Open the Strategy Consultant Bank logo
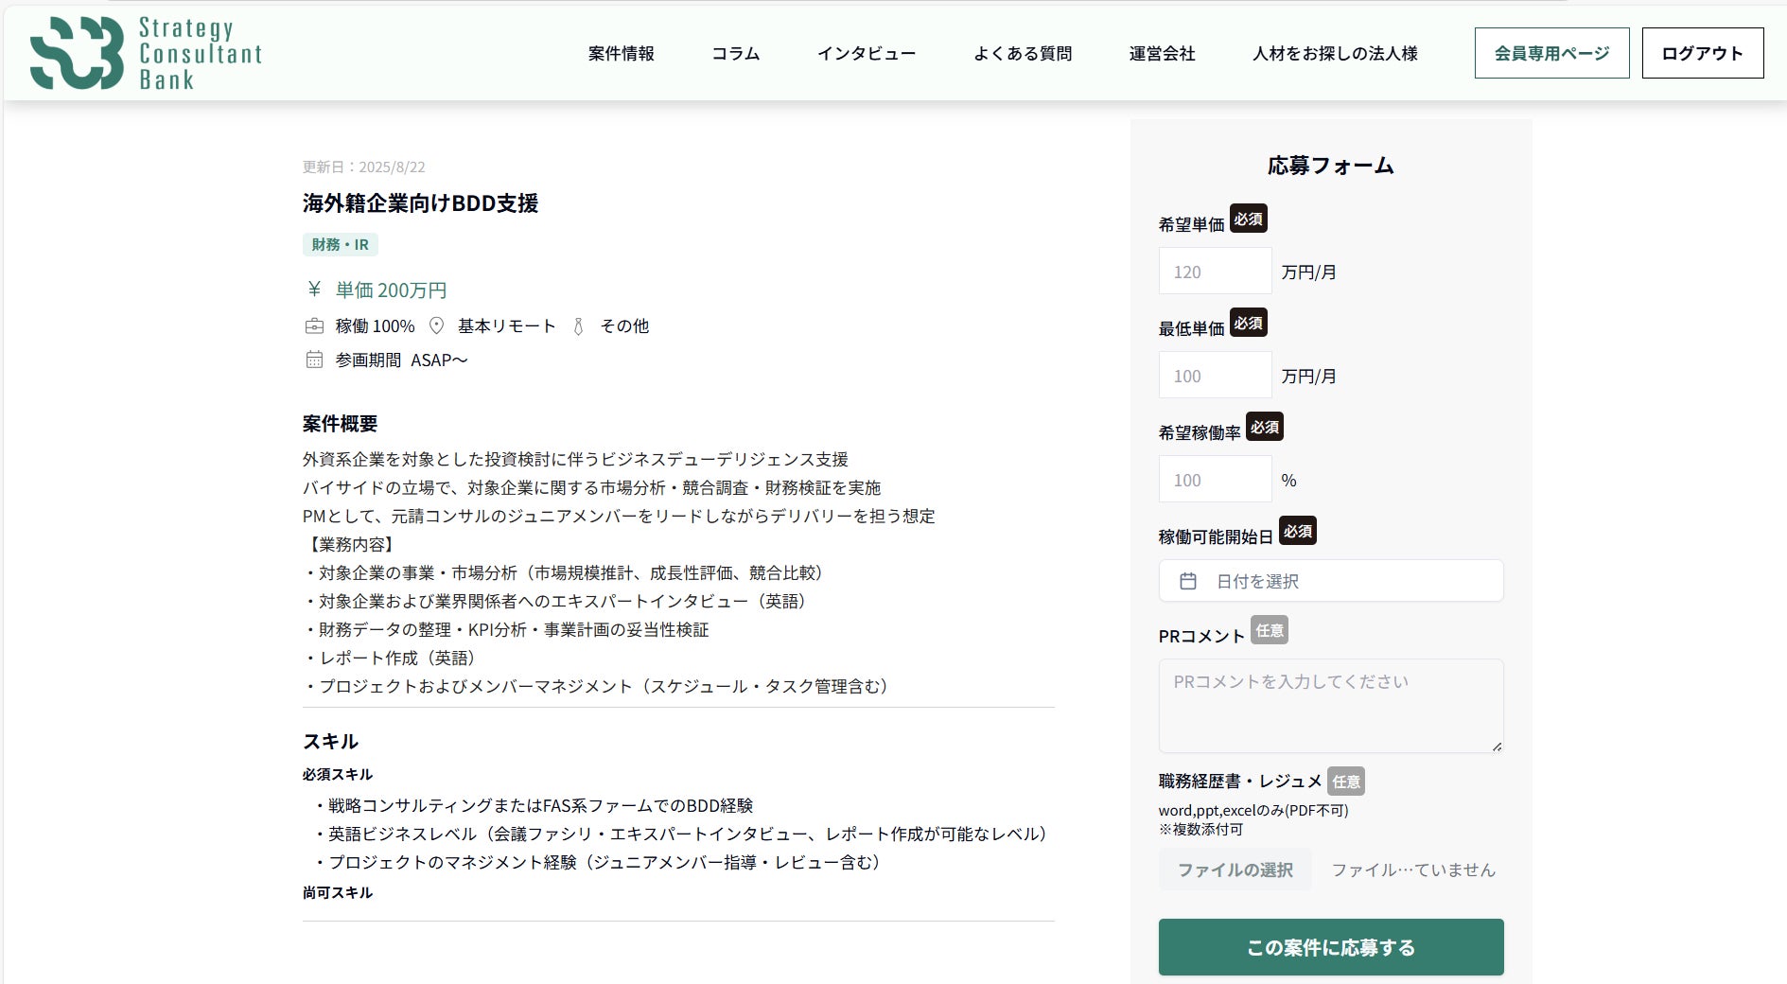This screenshot has height=984, width=1787. pyautogui.click(x=146, y=53)
